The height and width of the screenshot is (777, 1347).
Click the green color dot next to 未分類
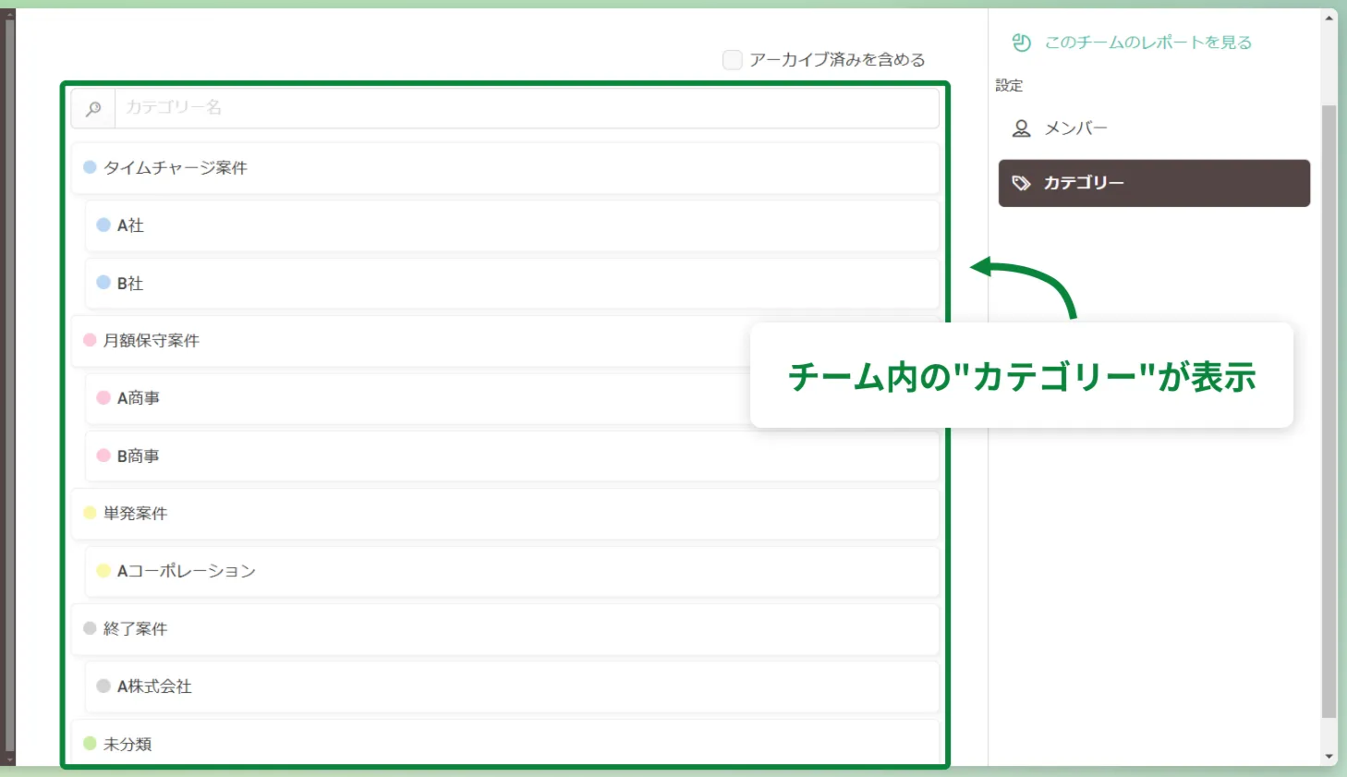pyautogui.click(x=89, y=743)
